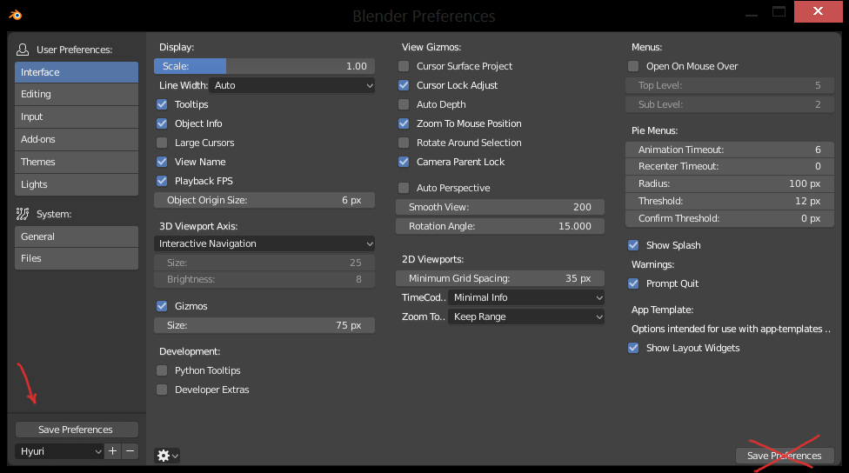Viewport: 849px width, 473px height.
Task: Click the gear settings menu icon
Action: pos(167,456)
